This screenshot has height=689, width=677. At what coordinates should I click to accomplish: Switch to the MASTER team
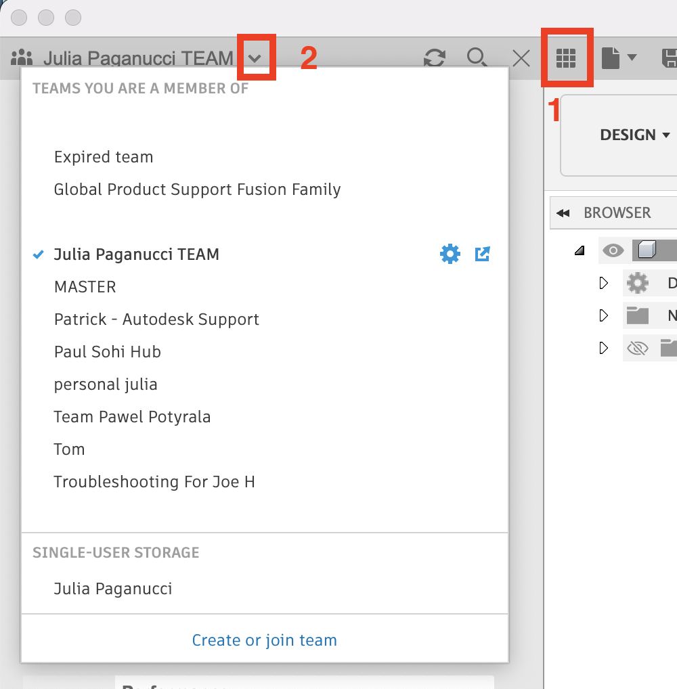pyautogui.click(x=85, y=287)
